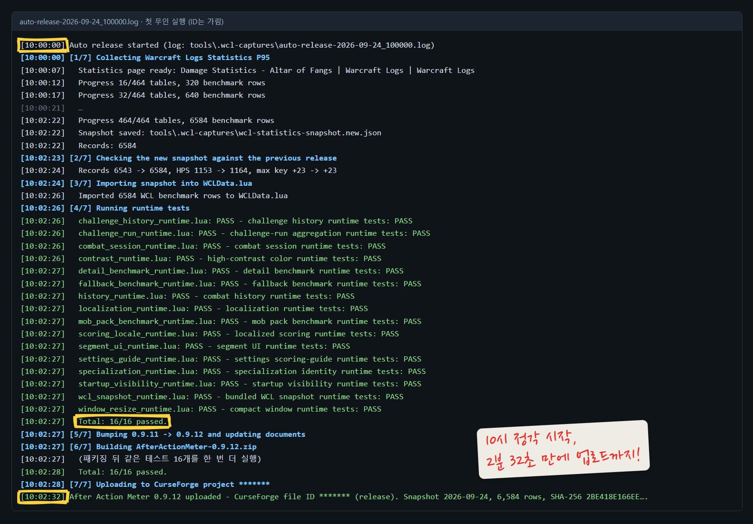Select '[2/7] Checking the new snapshot' step
The image size is (753, 524).
[x=178, y=158]
